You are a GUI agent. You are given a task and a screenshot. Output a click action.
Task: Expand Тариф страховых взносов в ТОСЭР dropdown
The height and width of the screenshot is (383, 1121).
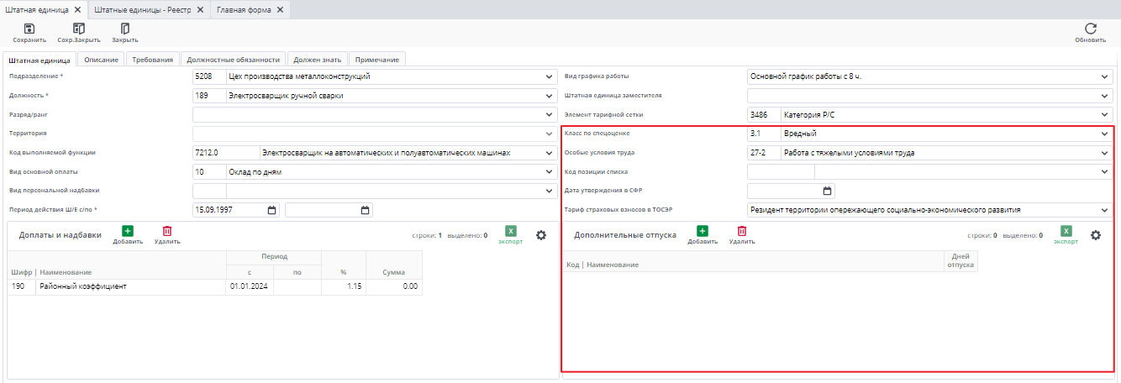1105,210
